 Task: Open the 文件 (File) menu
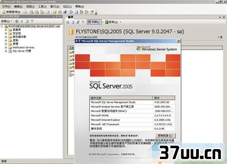(6, 7)
